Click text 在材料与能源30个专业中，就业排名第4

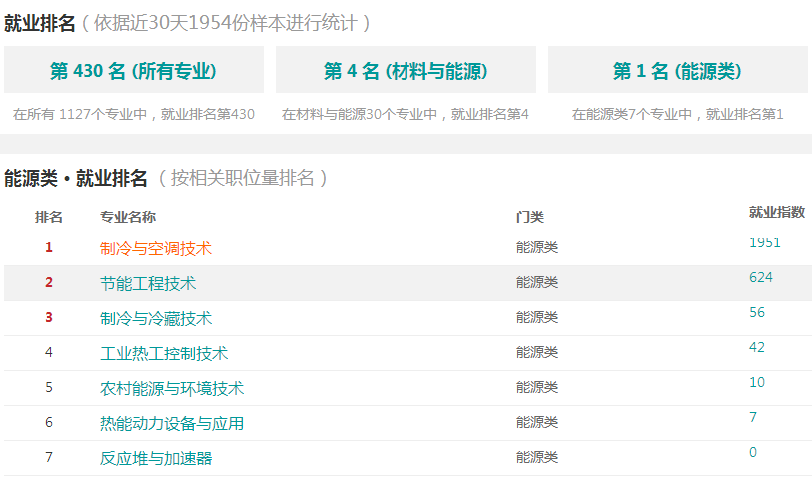point(406,114)
